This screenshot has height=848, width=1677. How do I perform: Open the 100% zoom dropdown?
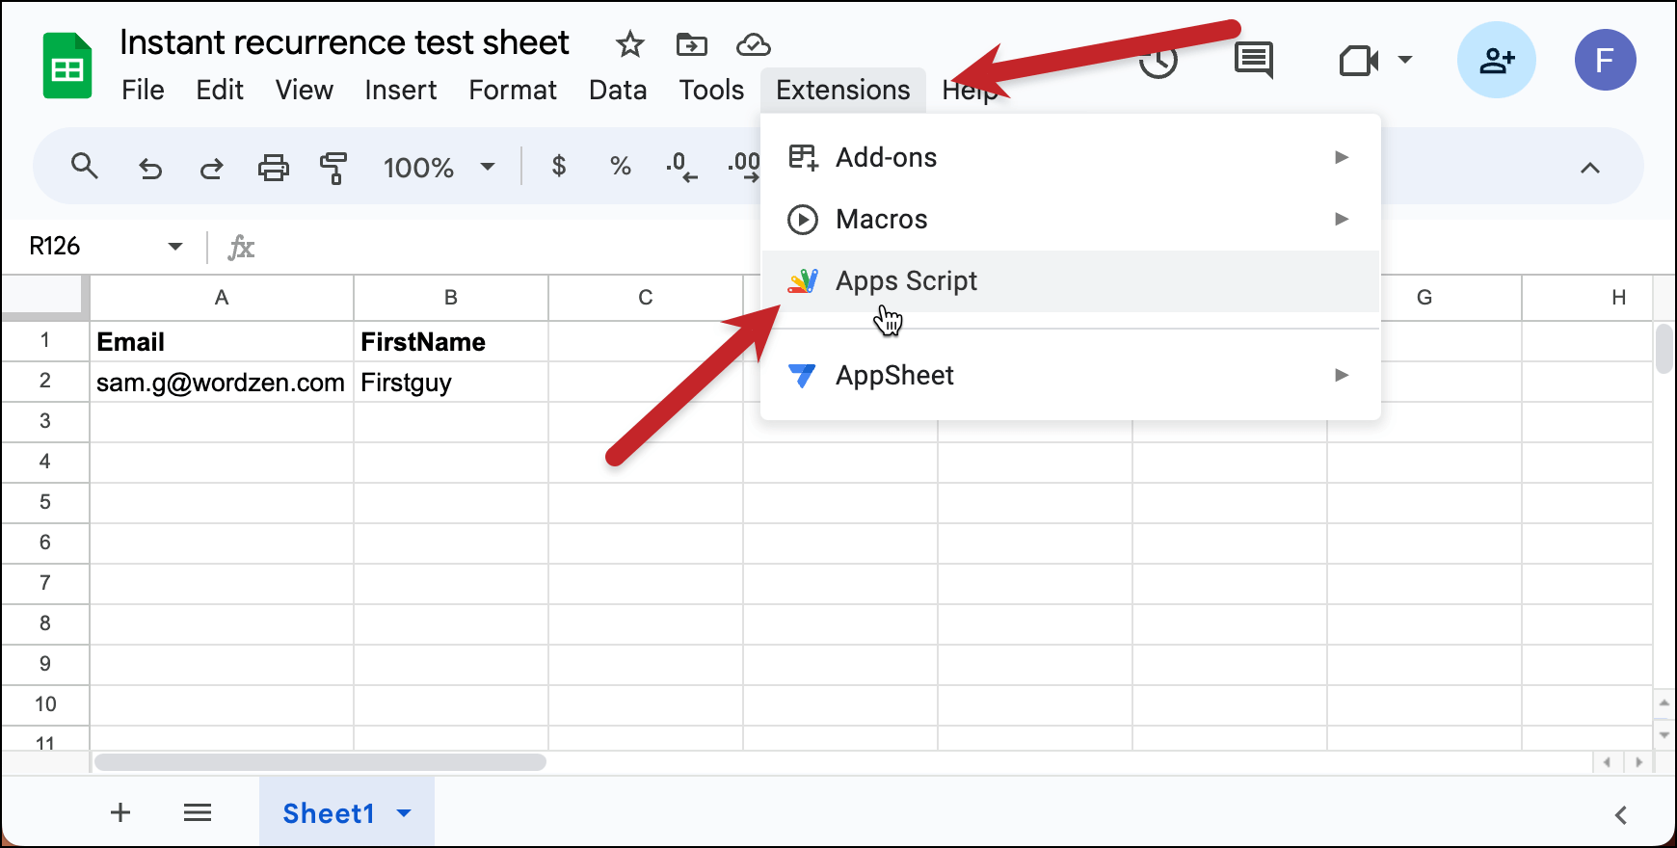tap(439, 168)
